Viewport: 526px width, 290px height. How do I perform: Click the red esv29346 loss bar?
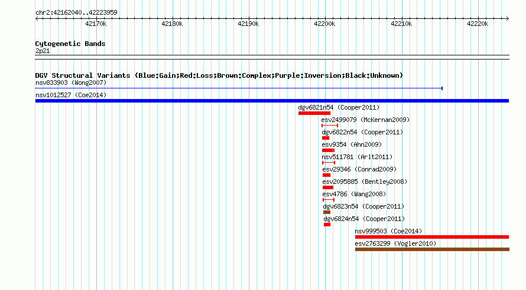click(326, 175)
